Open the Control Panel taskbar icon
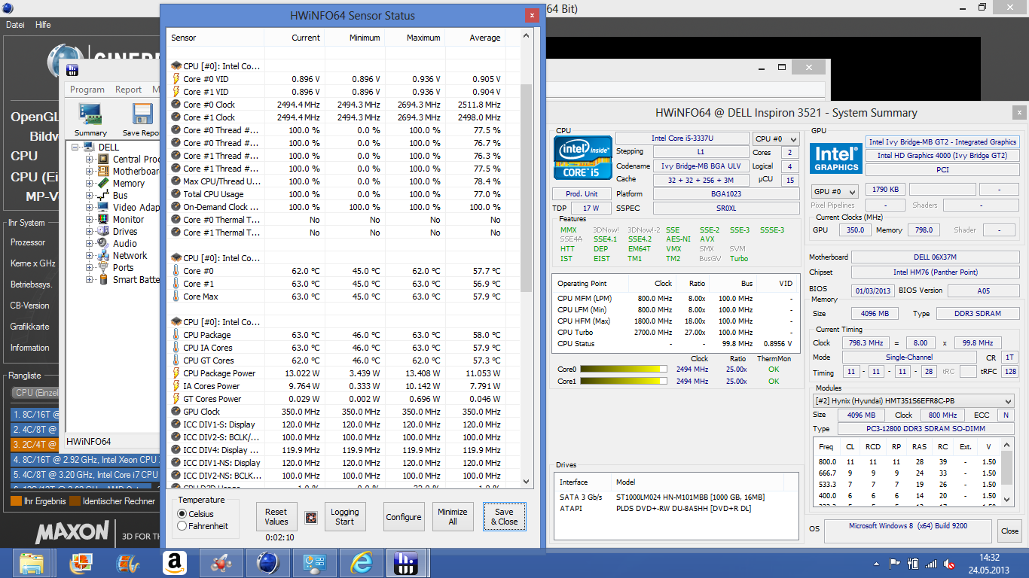Image resolution: width=1029 pixels, height=578 pixels. tap(314, 563)
